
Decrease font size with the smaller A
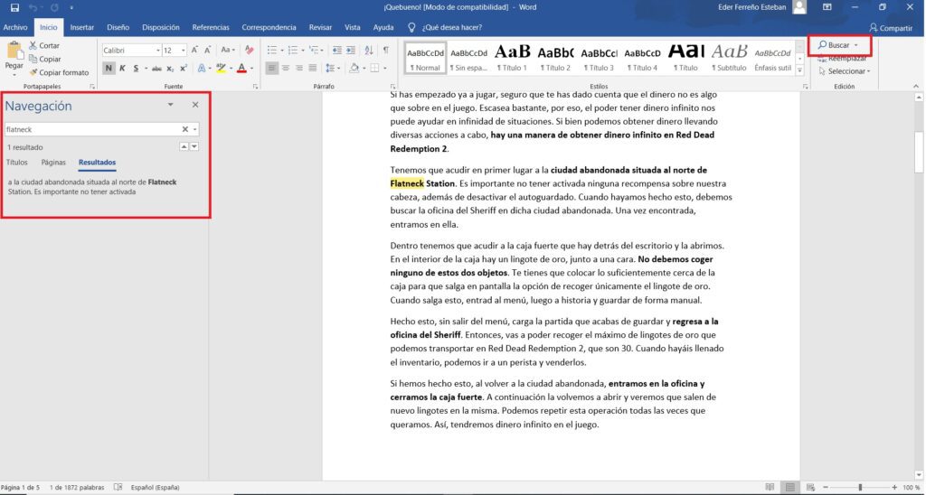pyautogui.click(x=207, y=51)
